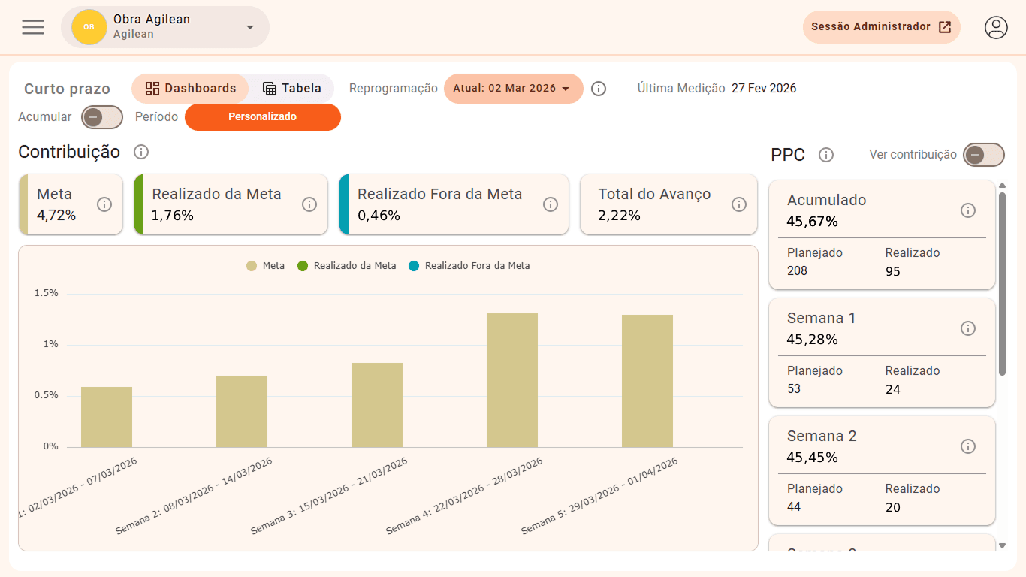Toggle the Acumular switch
This screenshot has width=1026, height=577.
pyautogui.click(x=102, y=117)
